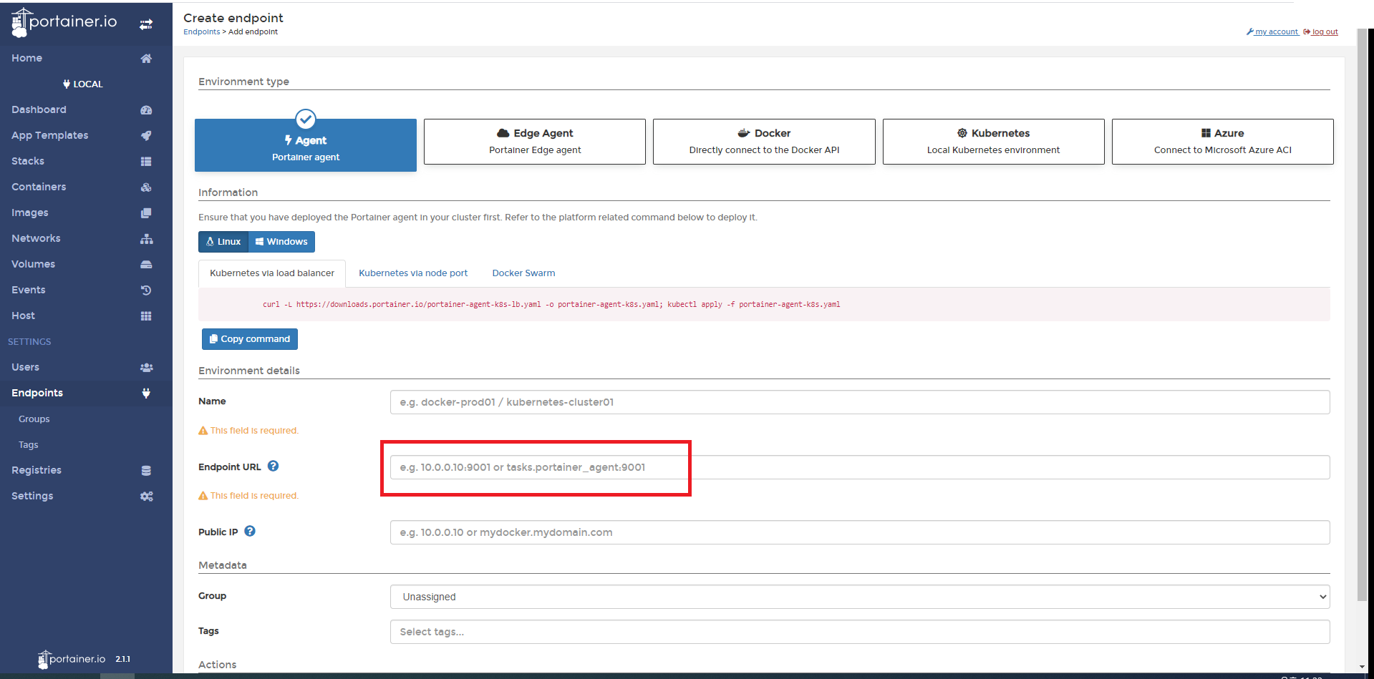Select Kubernetes via node port tab
Screen dimensions: 1374x679
tap(413, 273)
